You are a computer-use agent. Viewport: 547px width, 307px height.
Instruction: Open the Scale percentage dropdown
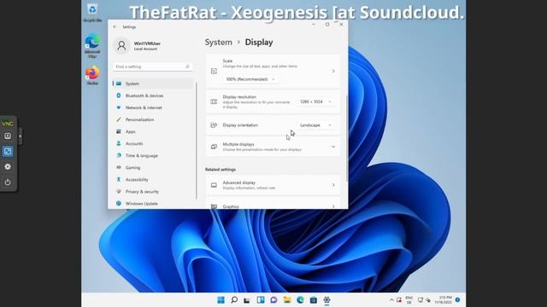click(x=250, y=79)
